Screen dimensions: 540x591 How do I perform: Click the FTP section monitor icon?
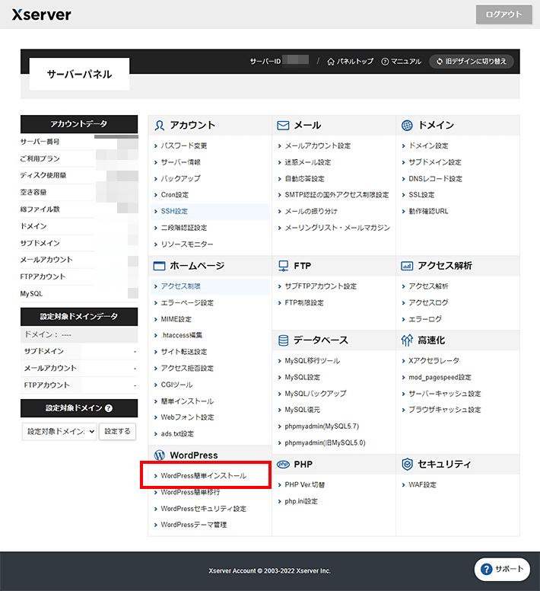[x=283, y=266]
